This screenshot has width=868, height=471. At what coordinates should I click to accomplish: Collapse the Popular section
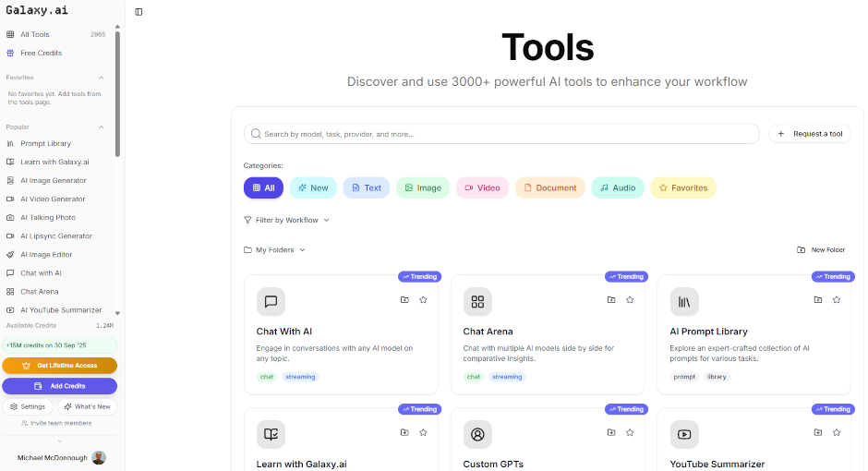pos(101,127)
